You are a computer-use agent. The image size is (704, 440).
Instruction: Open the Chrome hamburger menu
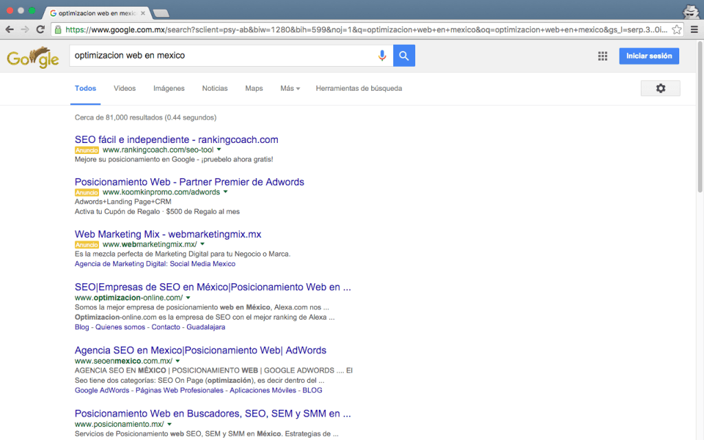[x=694, y=30]
